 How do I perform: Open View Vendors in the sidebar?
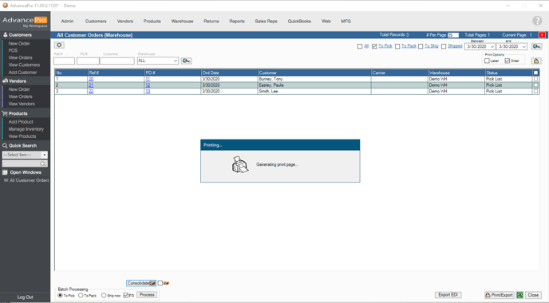pyautogui.click(x=22, y=104)
